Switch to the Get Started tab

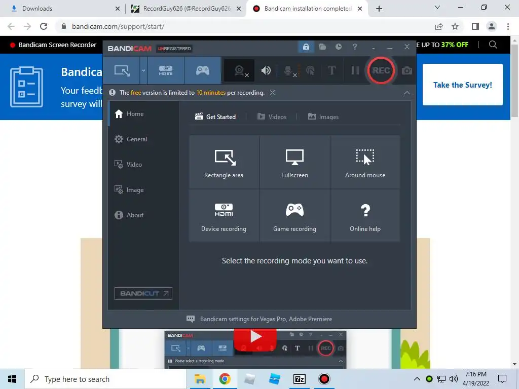(x=215, y=117)
